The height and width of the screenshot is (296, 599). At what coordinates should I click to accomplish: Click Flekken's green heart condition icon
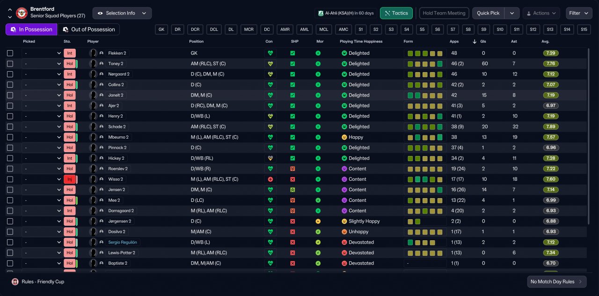coord(270,53)
